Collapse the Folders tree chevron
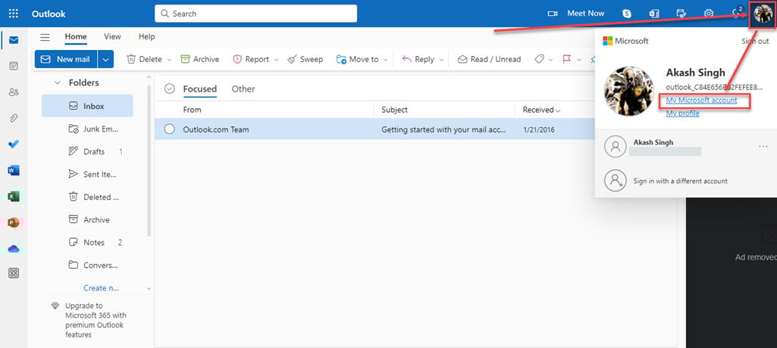Screen dimensions: 777x348 57,82
